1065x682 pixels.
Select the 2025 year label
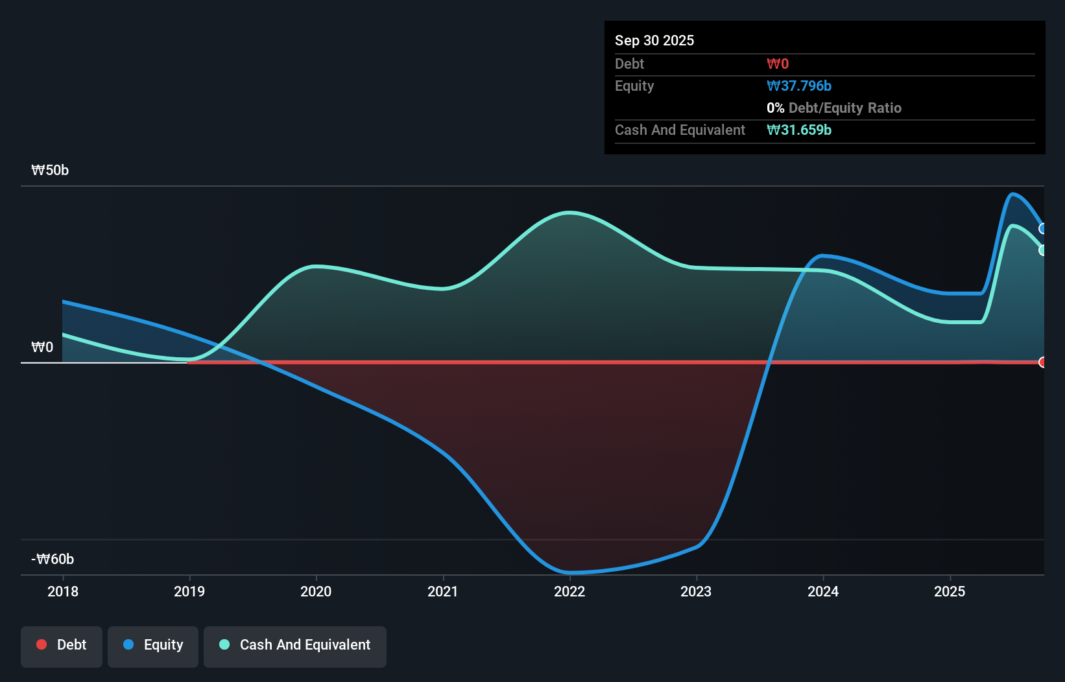click(x=950, y=591)
